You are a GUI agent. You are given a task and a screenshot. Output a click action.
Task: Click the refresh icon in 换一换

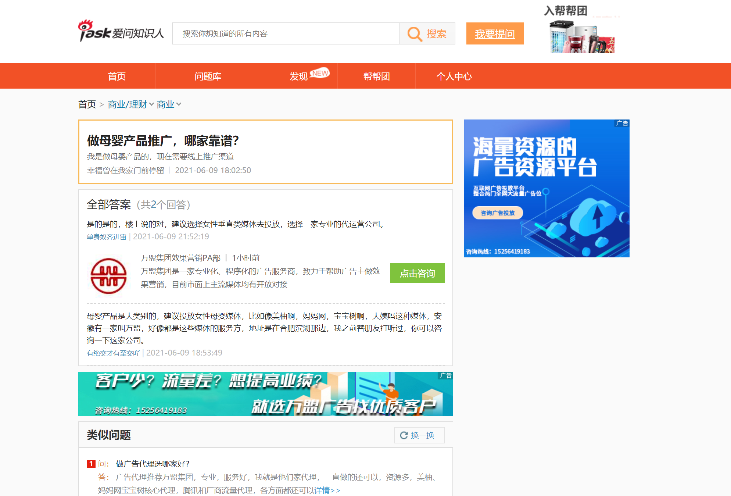[x=404, y=435]
